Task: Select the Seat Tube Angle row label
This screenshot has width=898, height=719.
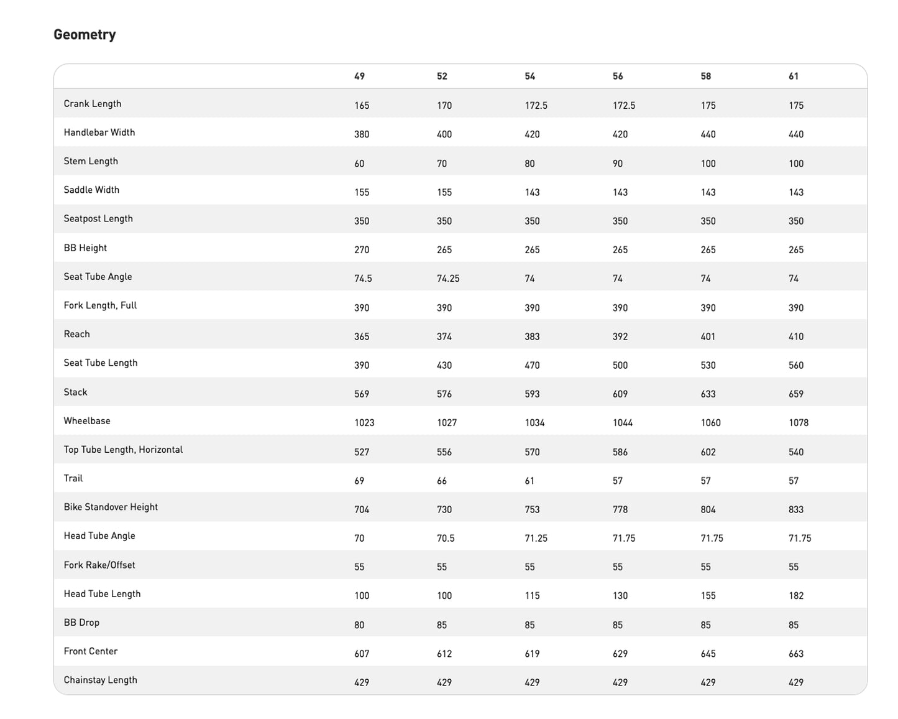Action: pos(98,277)
